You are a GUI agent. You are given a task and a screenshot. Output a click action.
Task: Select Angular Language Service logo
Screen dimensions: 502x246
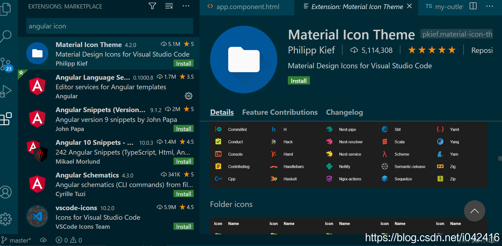[37, 86]
